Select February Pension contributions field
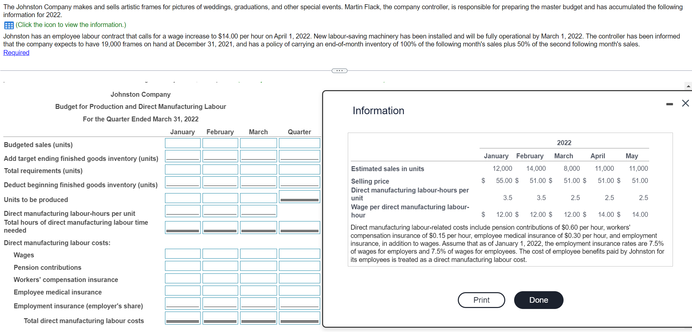692x332 pixels. tap(220, 266)
